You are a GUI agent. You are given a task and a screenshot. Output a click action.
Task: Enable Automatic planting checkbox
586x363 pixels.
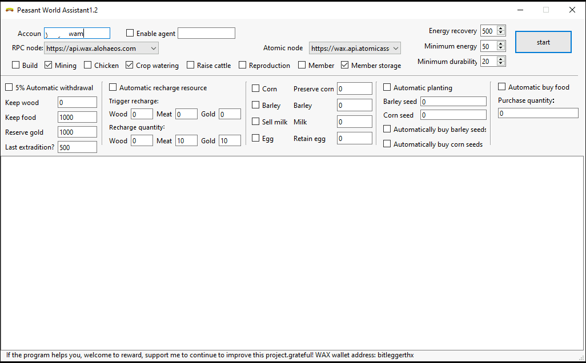tap(387, 87)
